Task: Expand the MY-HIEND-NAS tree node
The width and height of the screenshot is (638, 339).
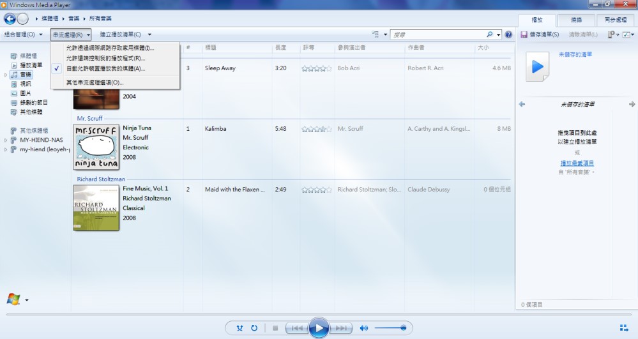Action: coord(6,140)
